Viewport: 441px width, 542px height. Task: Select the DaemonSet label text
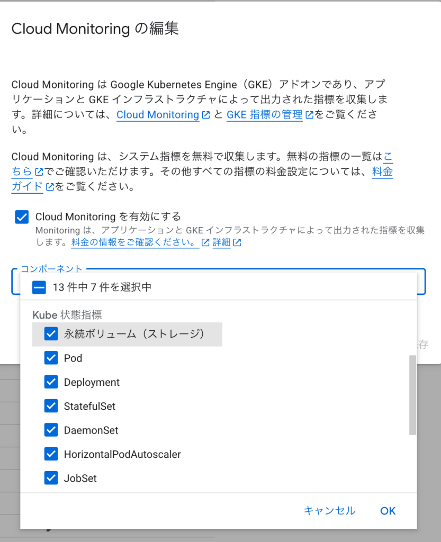(91, 430)
